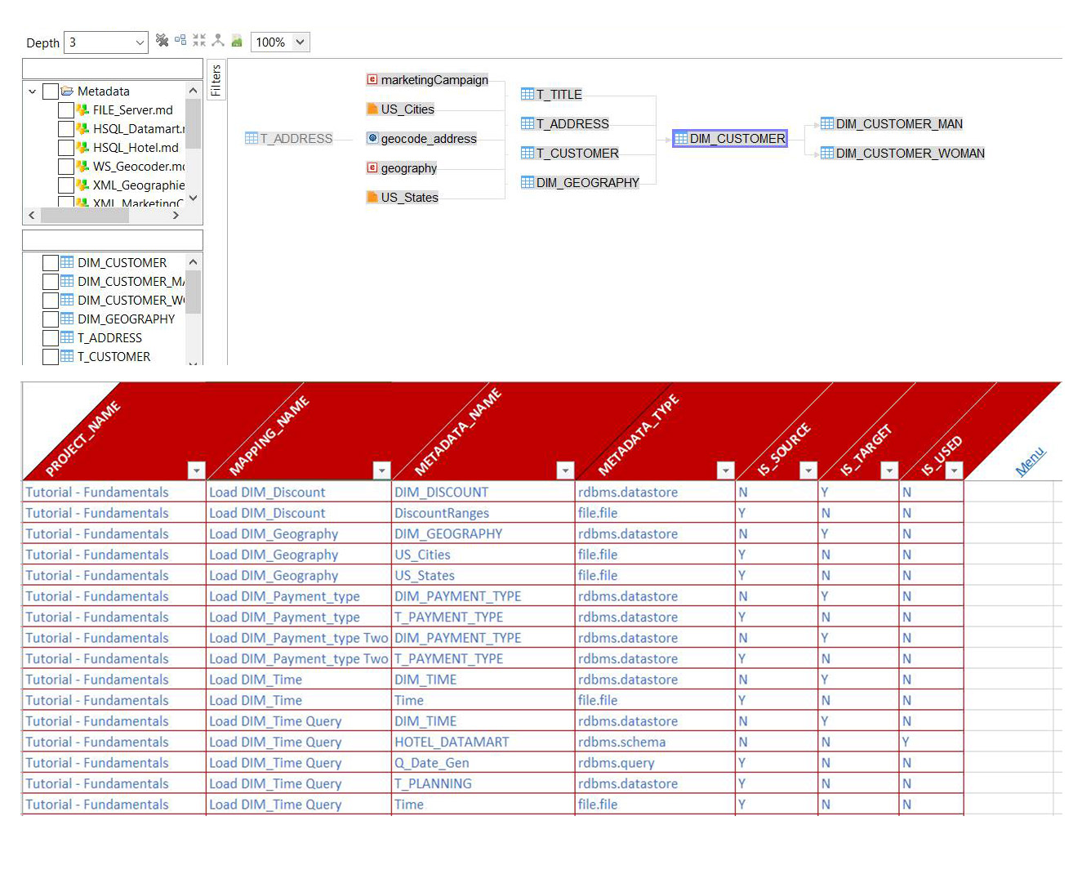This screenshot has width=1082, height=874.
Task: Click the DIM_CUSTOMER_MAN node label in diagram
Action: [x=899, y=123]
